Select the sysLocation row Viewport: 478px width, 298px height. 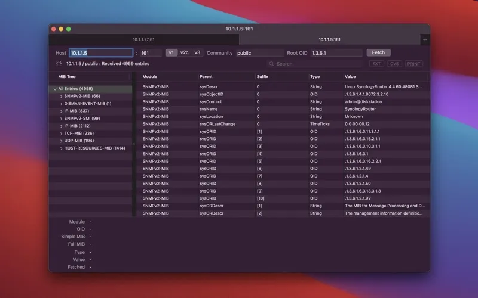(283, 116)
